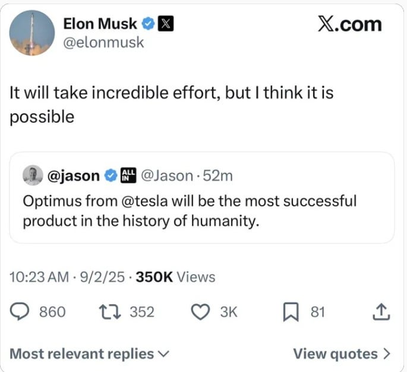Click the Elon Musk display name

[100, 24]
